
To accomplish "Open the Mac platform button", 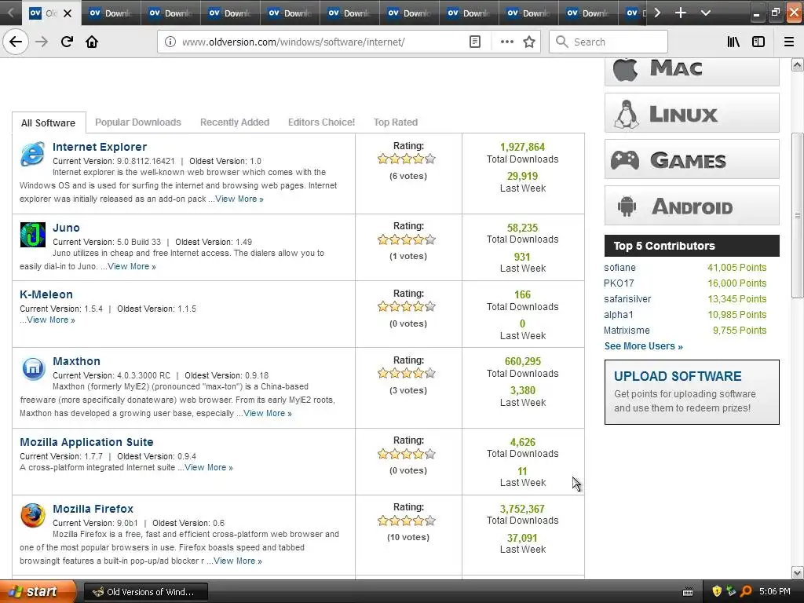I will point(692,70).
